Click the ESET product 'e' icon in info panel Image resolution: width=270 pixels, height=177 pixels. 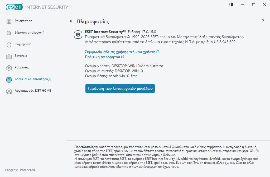tap(78, 34)
